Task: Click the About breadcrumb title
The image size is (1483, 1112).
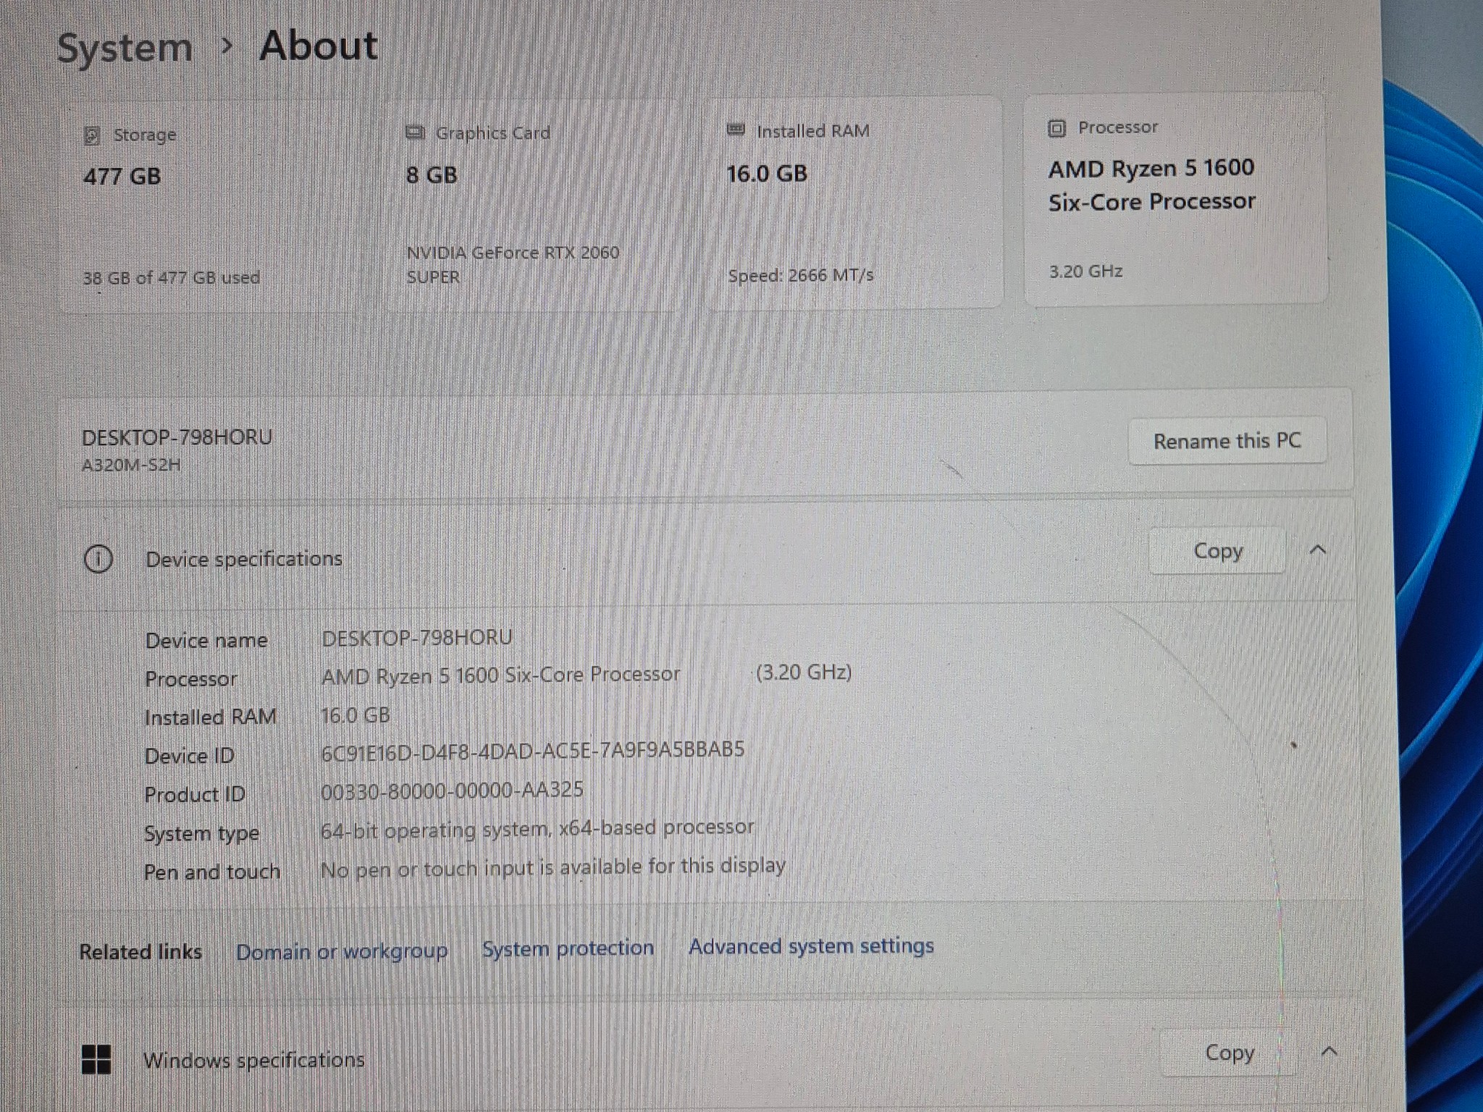Action: click(319, 46)
